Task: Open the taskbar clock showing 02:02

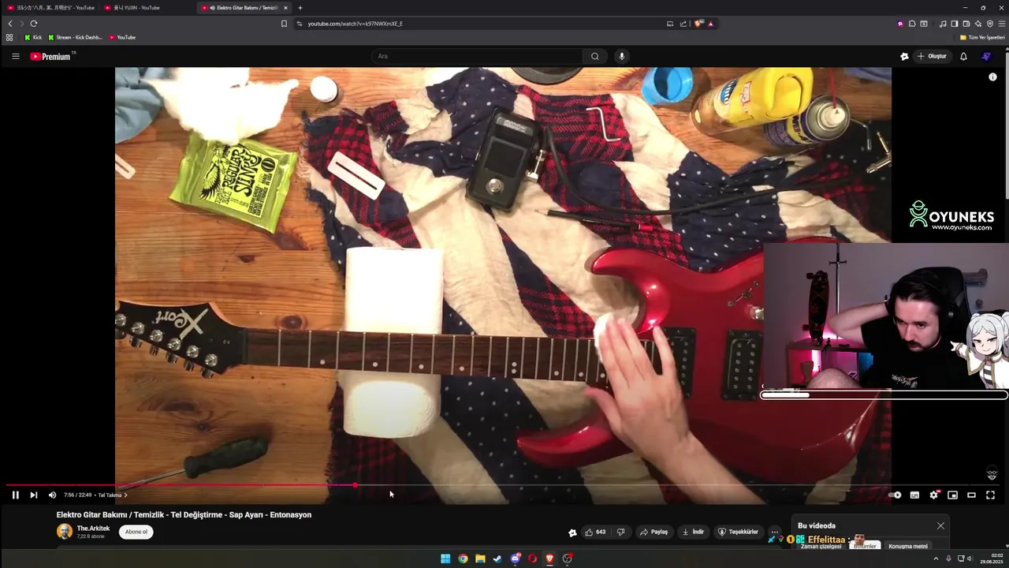Action: pos(992,559)
